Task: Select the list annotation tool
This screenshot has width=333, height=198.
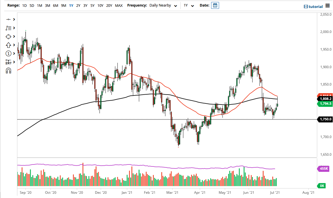Action: 8,28
